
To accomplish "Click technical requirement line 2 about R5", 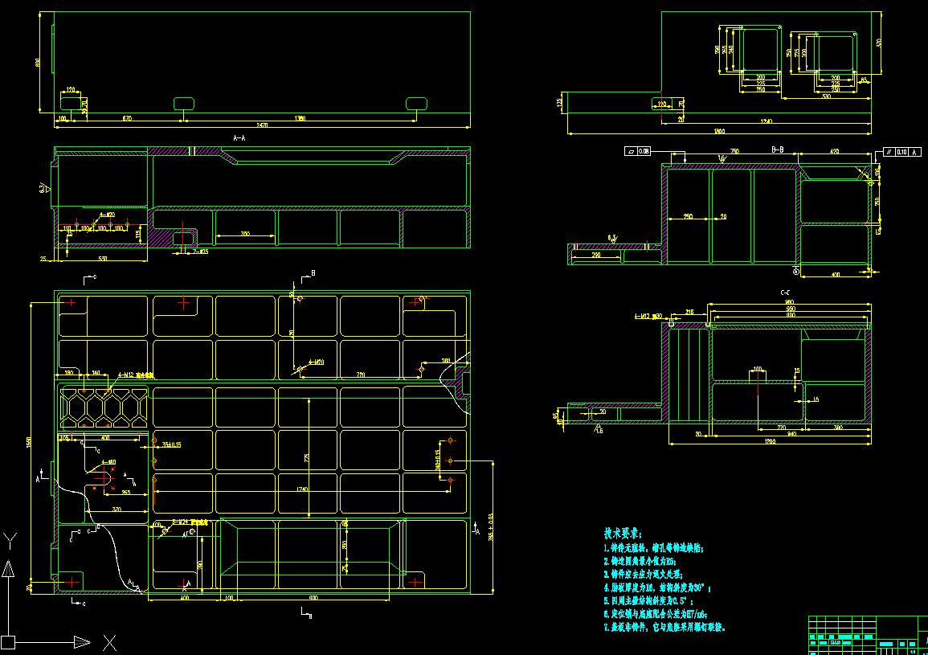I will point(640,561).
